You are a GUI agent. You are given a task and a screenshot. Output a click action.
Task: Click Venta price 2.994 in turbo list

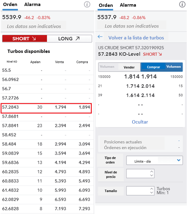(x=61, y=144)
